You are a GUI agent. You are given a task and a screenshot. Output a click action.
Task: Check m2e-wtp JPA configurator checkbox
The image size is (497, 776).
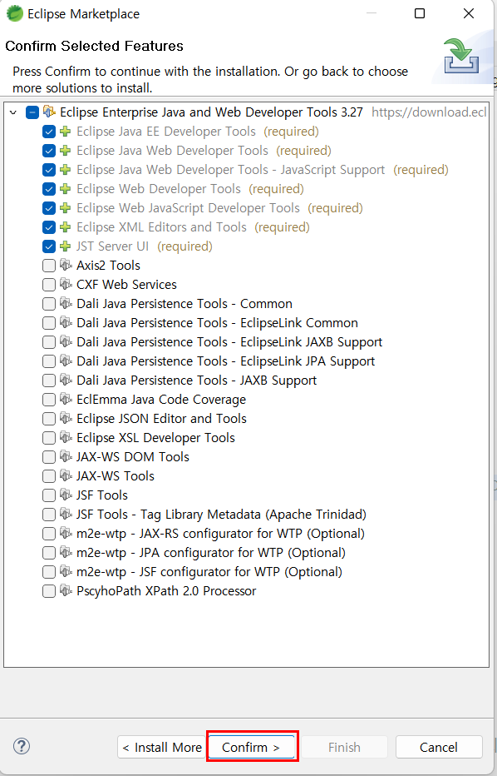49,553
